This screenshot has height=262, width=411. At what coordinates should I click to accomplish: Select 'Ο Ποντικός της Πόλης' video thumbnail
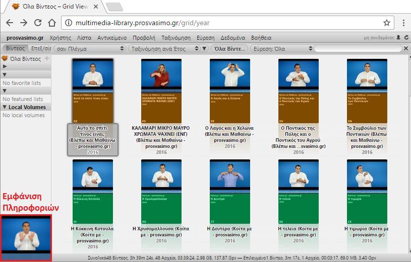[299, 91]
